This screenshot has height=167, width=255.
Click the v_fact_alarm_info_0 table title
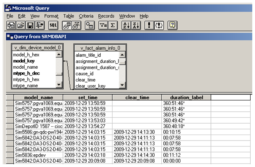[x=100, y=48]
